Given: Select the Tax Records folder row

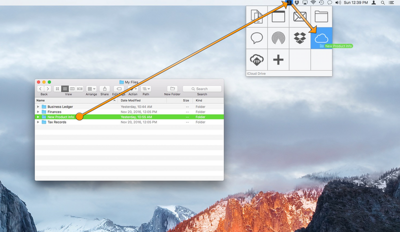Looking at the screenshot, I should [x=129, y=122].
